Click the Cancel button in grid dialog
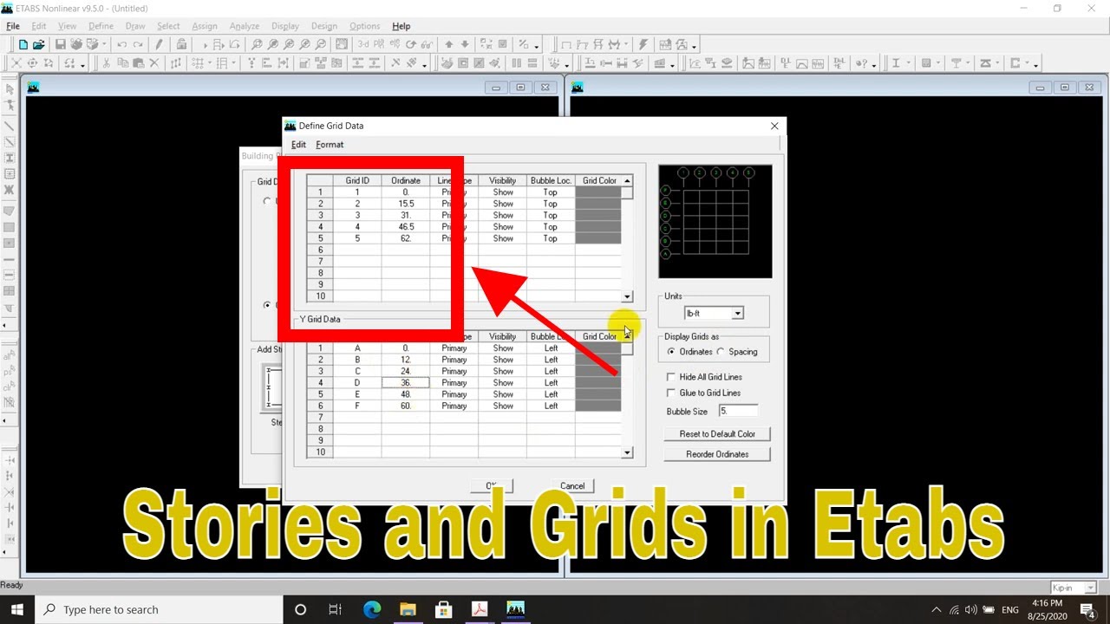The image size is (1110, 624). [572, 486]
